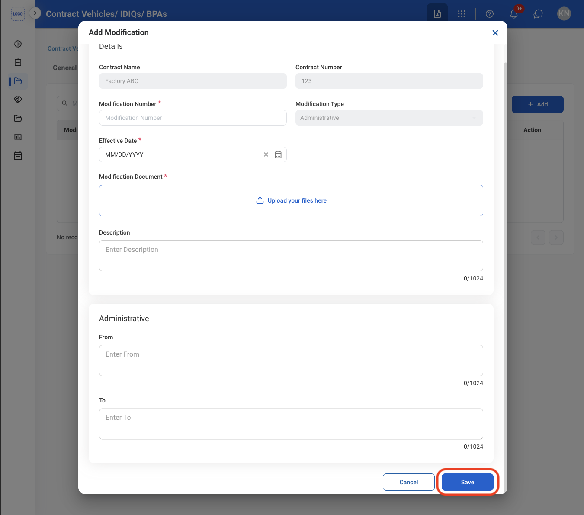Screen dimensions: 584x515
Task: Clear the Effective Date field
Action: [266, 154]
